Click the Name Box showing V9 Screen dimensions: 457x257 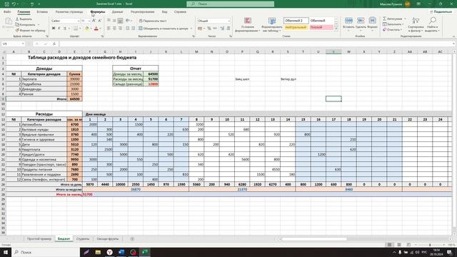pos(14,44)
